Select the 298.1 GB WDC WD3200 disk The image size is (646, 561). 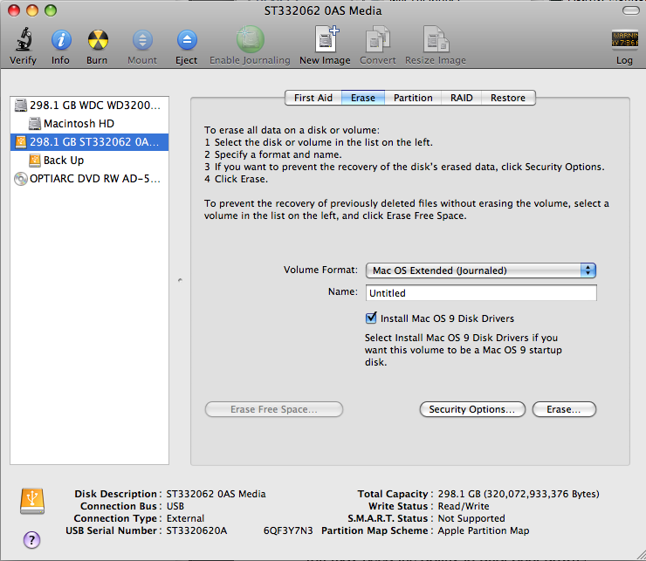(89, 106)
